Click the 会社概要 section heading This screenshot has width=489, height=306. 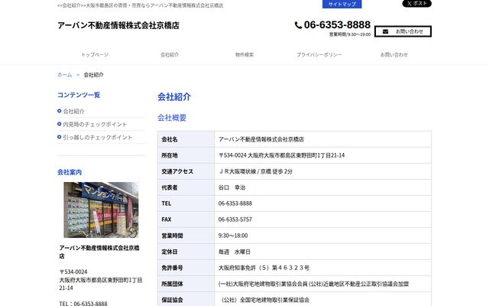(172, 118)
